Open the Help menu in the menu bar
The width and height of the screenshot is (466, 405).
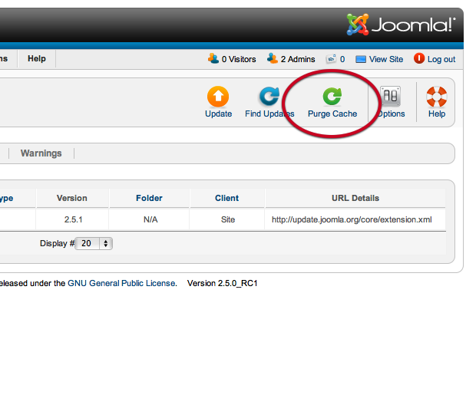[37, 58]
